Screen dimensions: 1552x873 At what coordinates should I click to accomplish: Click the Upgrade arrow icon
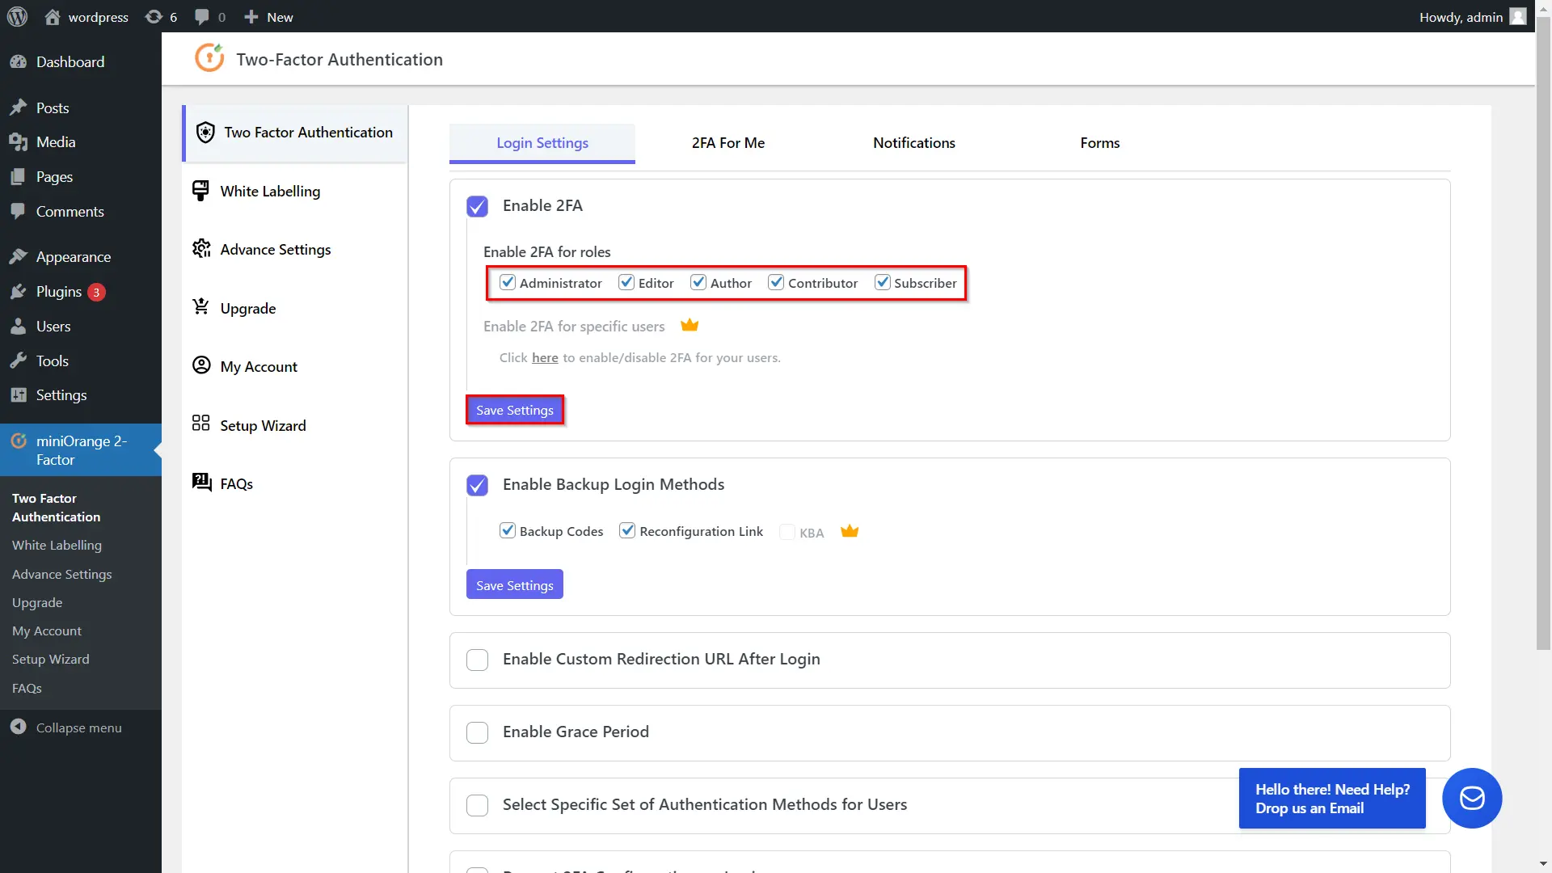click(200, 308)
